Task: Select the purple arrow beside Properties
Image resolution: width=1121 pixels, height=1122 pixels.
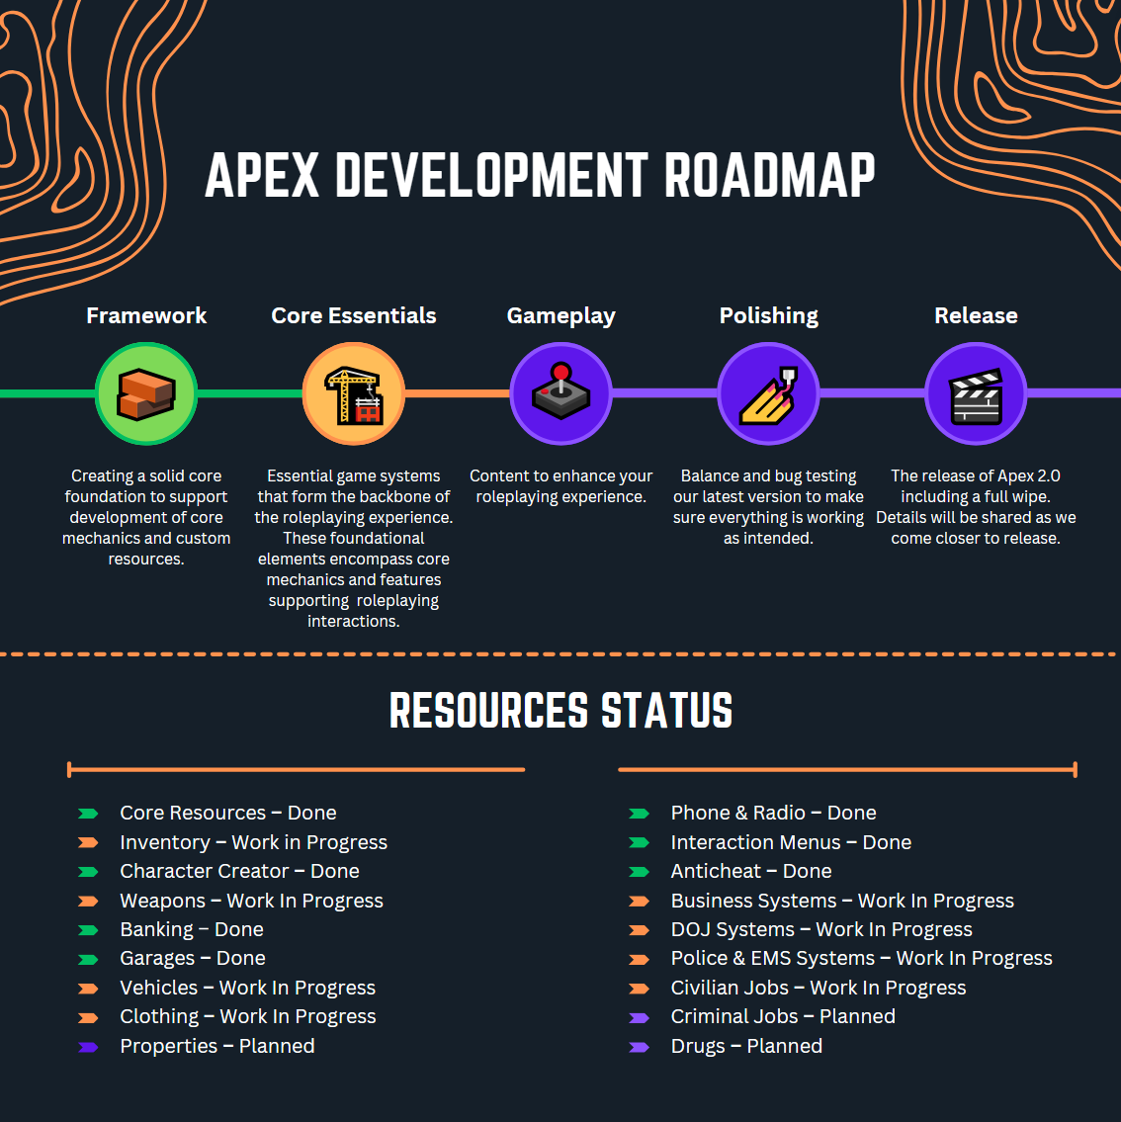Action: click(90, 1045)
